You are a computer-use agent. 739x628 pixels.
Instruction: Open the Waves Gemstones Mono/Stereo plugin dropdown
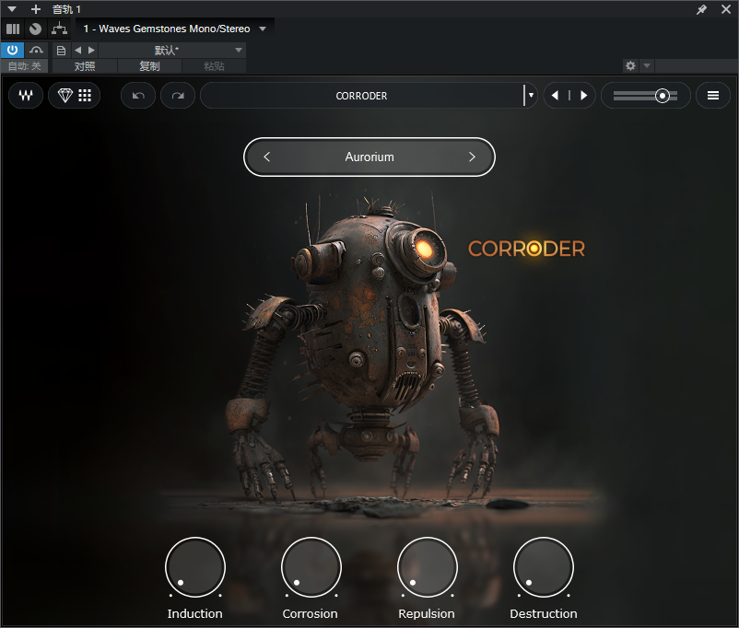tap(175, 29)
